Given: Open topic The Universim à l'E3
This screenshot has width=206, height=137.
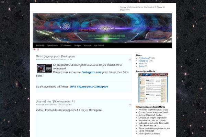Looking at the screenshot, I should [x=148, y=126].
